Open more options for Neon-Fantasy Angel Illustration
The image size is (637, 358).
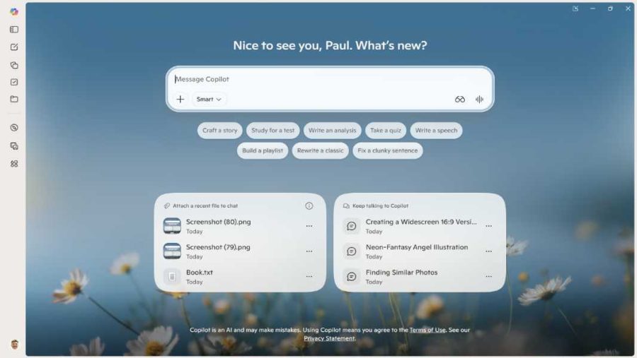tap(488, 251)
